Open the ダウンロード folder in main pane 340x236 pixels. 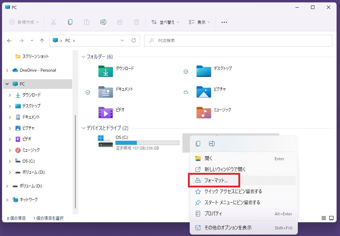coord(106,71)
